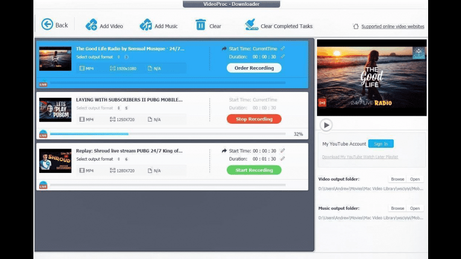Open the music output folder
The height and width of the screenshot is (259, 461).
[x=415, y=208]
